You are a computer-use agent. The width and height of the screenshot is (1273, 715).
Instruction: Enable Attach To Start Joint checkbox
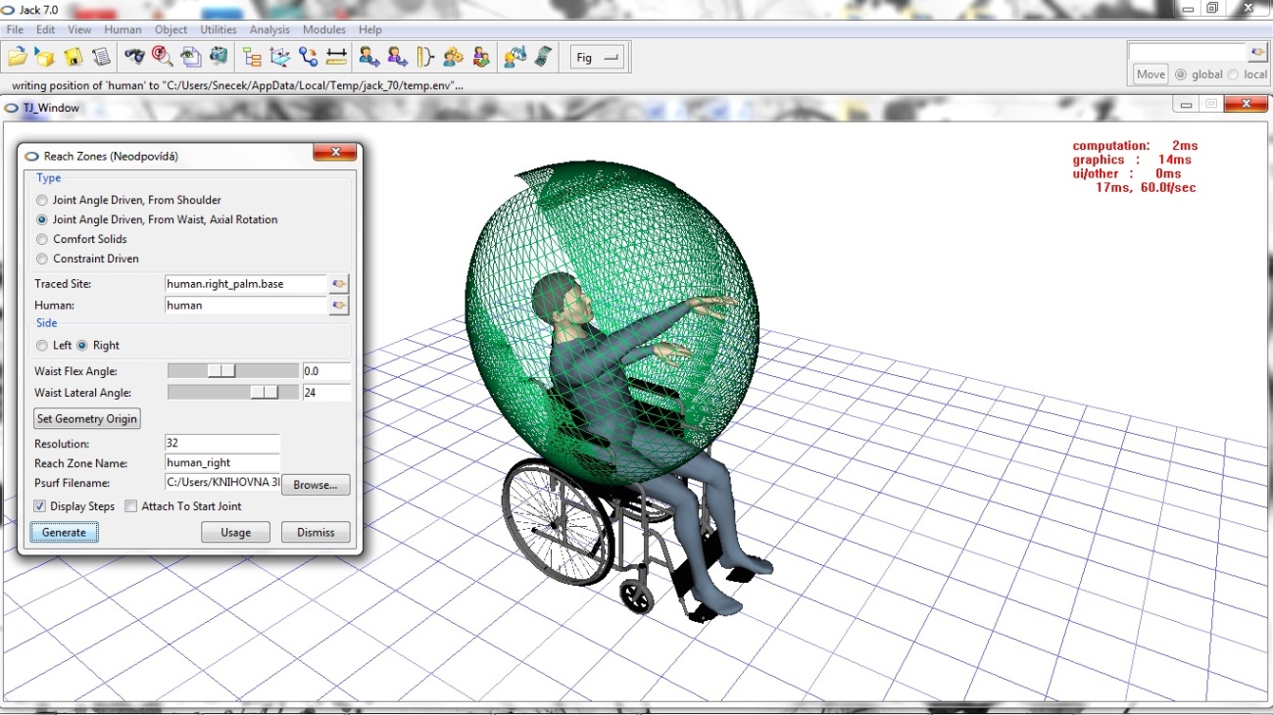(132, 506)
